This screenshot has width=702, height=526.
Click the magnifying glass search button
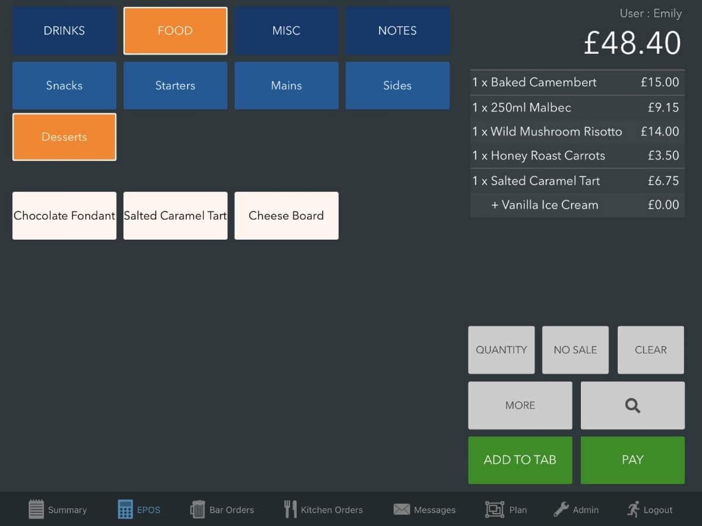click(632, 406)
